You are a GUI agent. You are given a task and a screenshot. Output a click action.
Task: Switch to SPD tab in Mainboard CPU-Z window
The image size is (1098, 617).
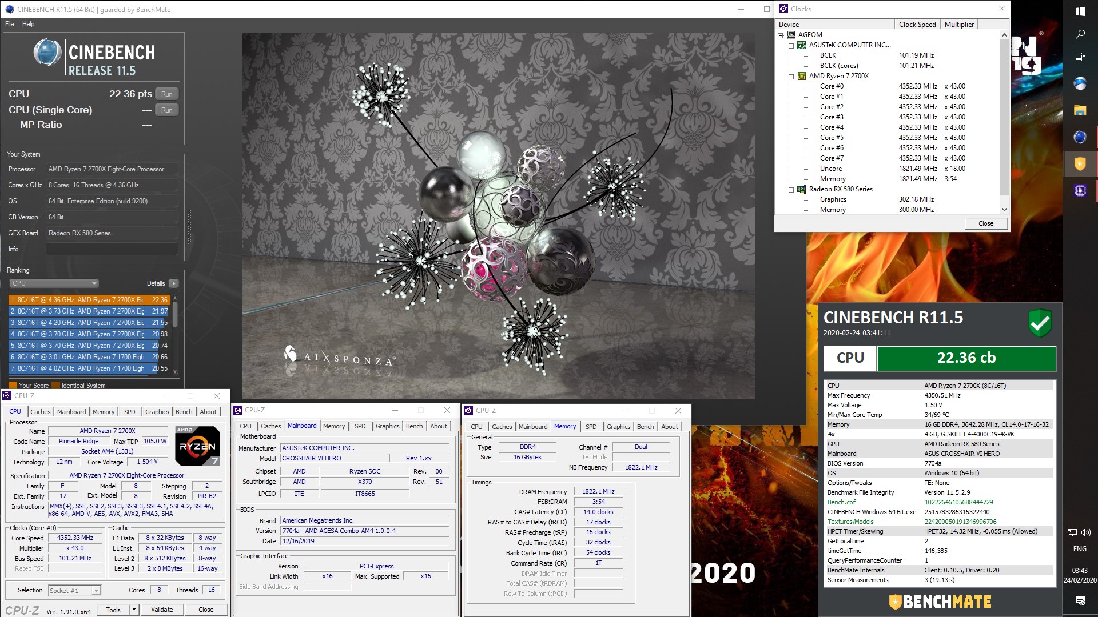pos(360,426)
